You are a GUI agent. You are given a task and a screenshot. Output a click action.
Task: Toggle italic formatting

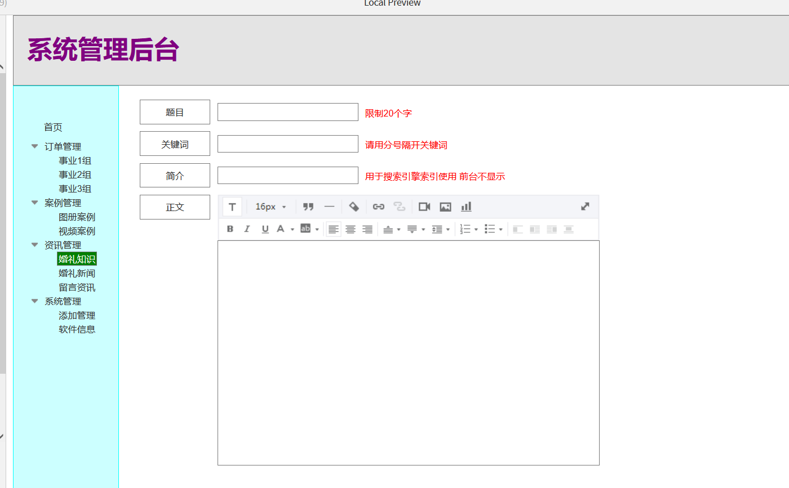click(247, 229)
